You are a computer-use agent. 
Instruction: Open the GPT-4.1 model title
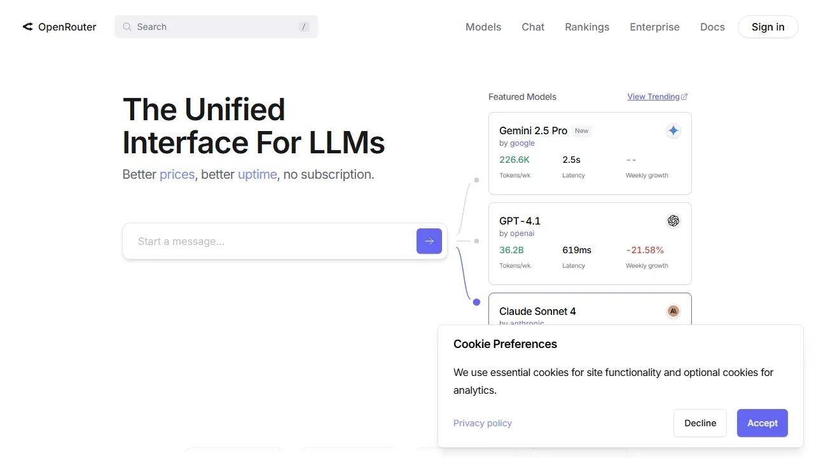click(x=520, y=221)
